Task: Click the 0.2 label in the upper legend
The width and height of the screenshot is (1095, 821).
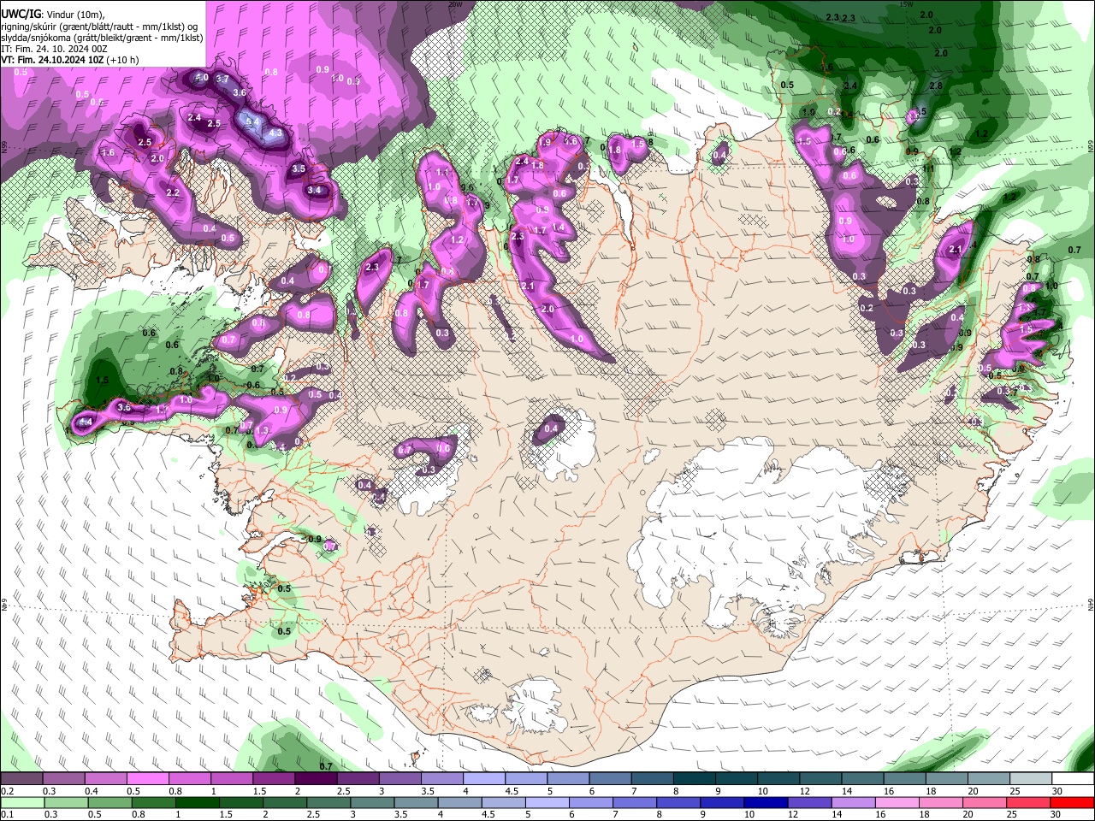Action: [x=7, y=791]
